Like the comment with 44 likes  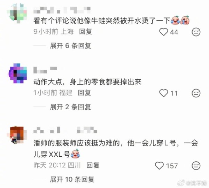[x=164, y=32]
